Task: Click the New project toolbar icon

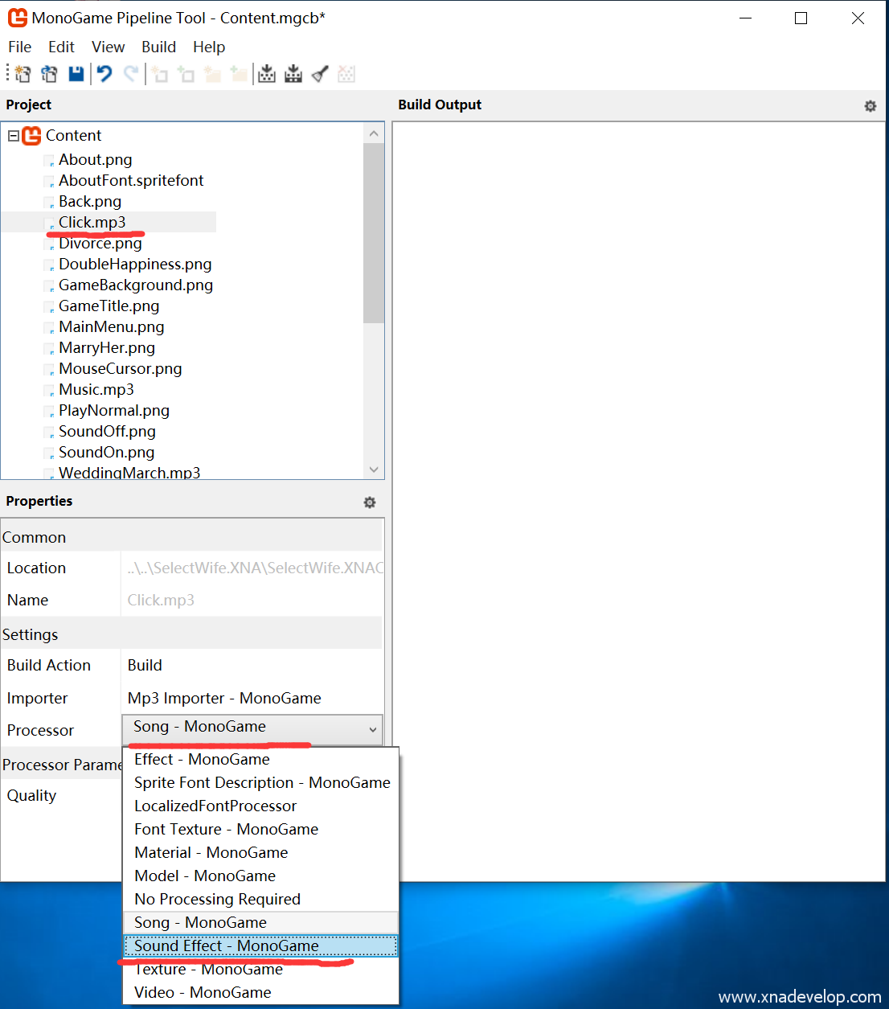Action: tap(23, 74)
